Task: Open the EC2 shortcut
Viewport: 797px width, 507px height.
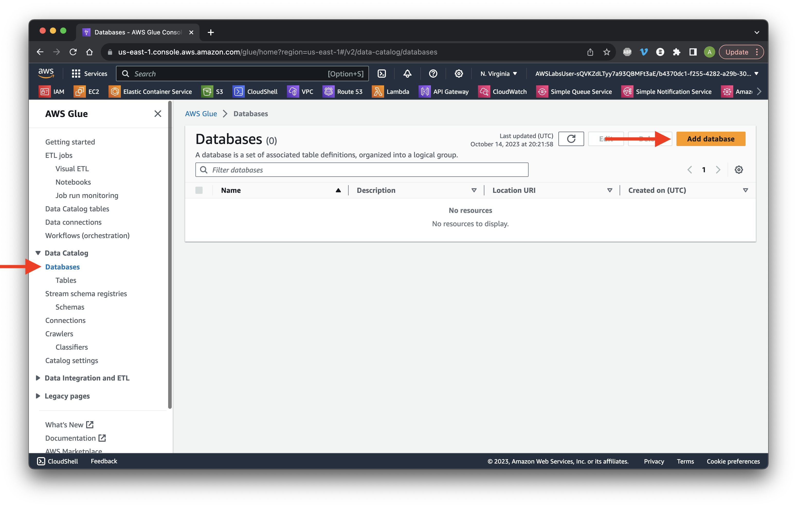Action: click(x=86, y=92)
